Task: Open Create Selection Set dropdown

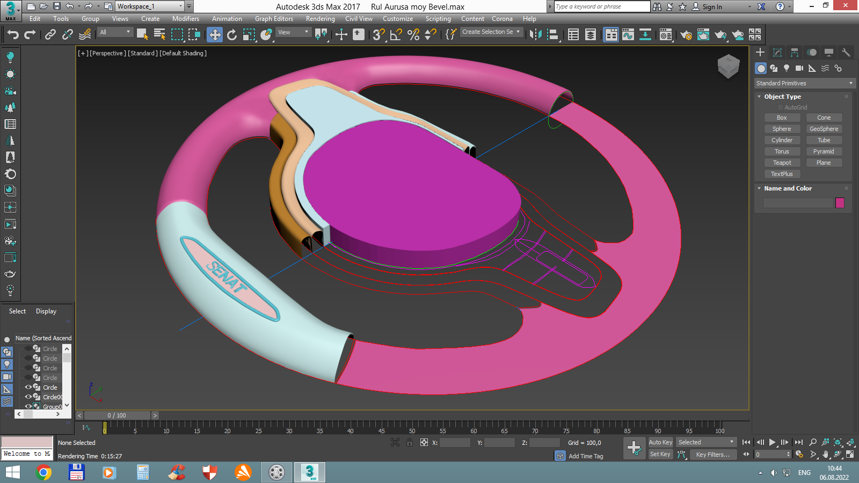Action: click(491, 32)
